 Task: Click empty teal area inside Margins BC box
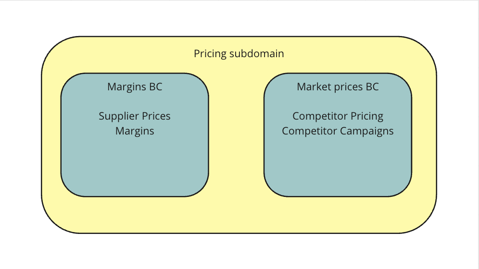point(135,166)
